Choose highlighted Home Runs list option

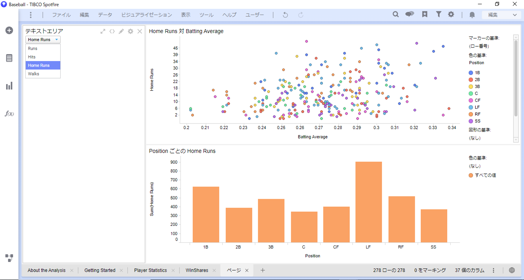[x=43, y=65]
